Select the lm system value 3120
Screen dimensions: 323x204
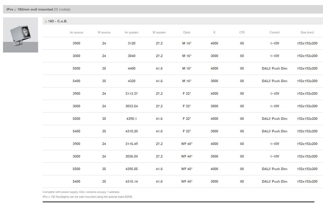[x=132, y=43]
